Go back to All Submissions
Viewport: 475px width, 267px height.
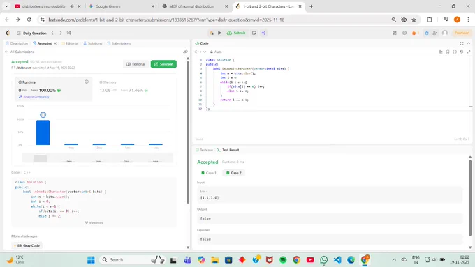pos(20,52)
